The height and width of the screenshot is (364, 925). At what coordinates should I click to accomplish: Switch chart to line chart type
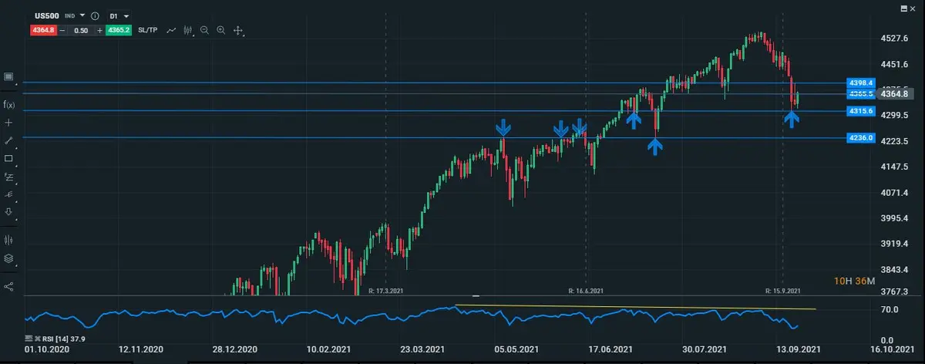pyautogui.click(x=171, y=30)
